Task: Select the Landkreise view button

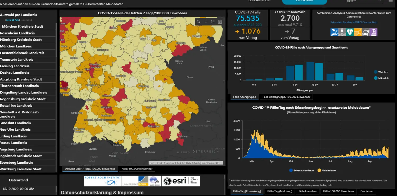Action: coord(304,1)
